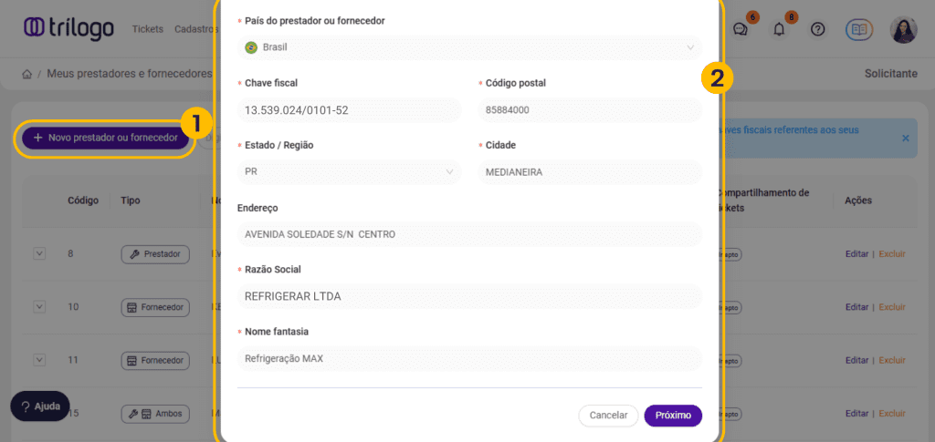Click the Nome fantasia input field
The width and height of the screenshot is (935, 442).
pos(469,359)
